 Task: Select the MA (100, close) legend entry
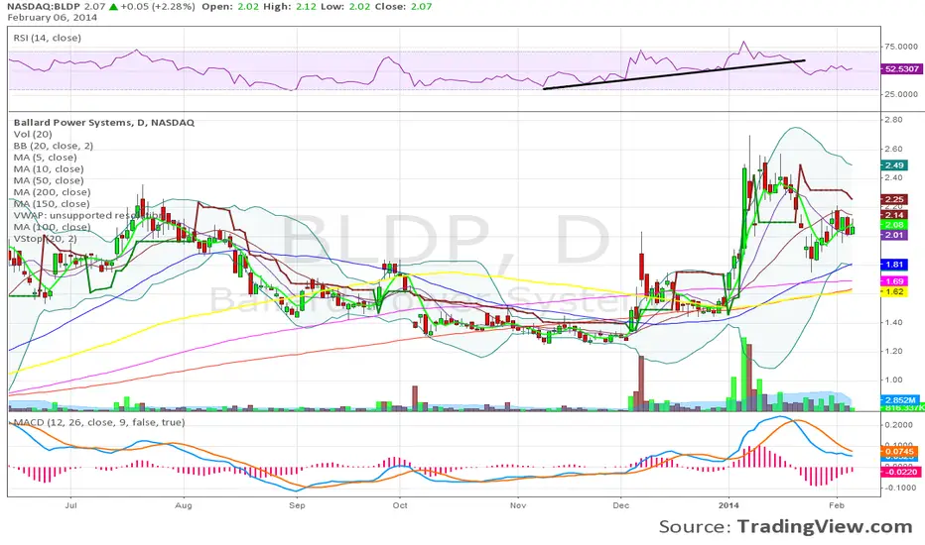(x=52, y=227)
